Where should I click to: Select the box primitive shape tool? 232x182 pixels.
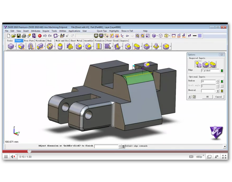tap(11, 46)
